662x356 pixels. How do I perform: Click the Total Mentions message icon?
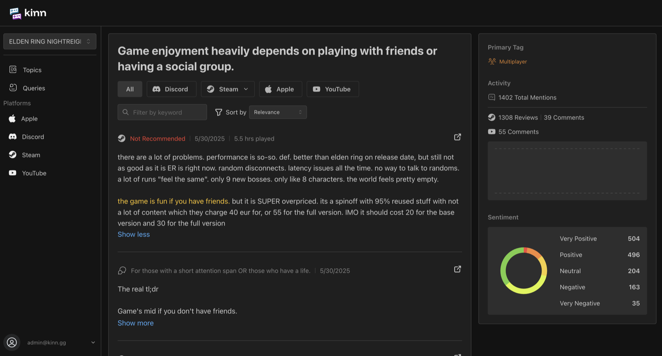492,97
